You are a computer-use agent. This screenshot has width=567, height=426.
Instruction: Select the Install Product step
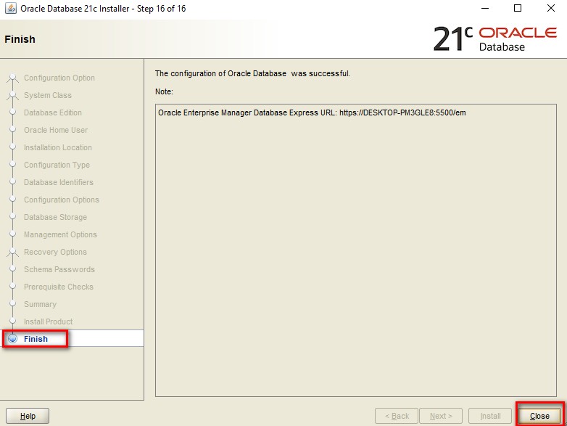pos(48,321)
